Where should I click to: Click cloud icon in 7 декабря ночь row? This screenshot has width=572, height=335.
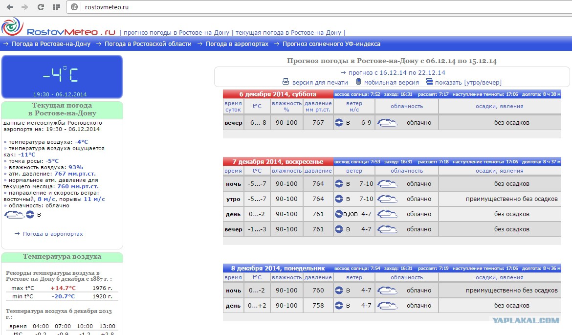click(387, 184)
